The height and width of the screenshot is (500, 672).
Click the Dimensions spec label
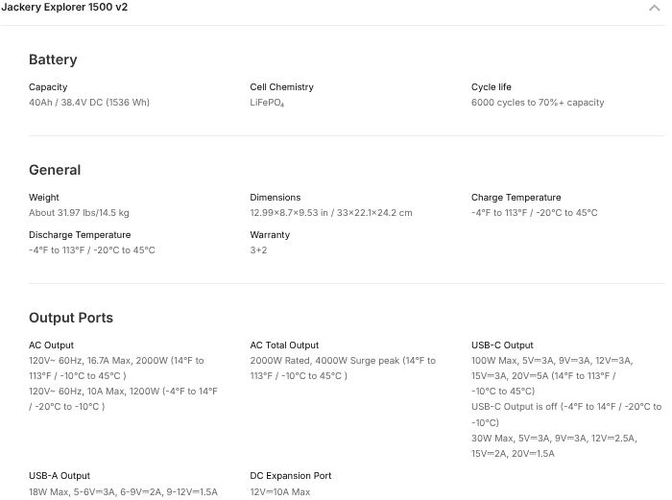(276, 198)
